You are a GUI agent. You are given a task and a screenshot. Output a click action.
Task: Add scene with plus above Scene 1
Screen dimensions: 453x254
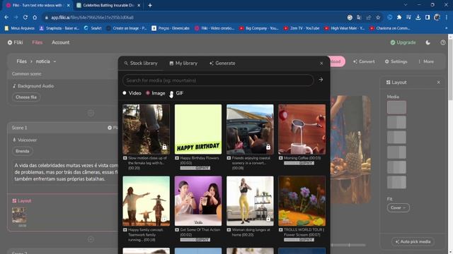[x=91, y=113]
